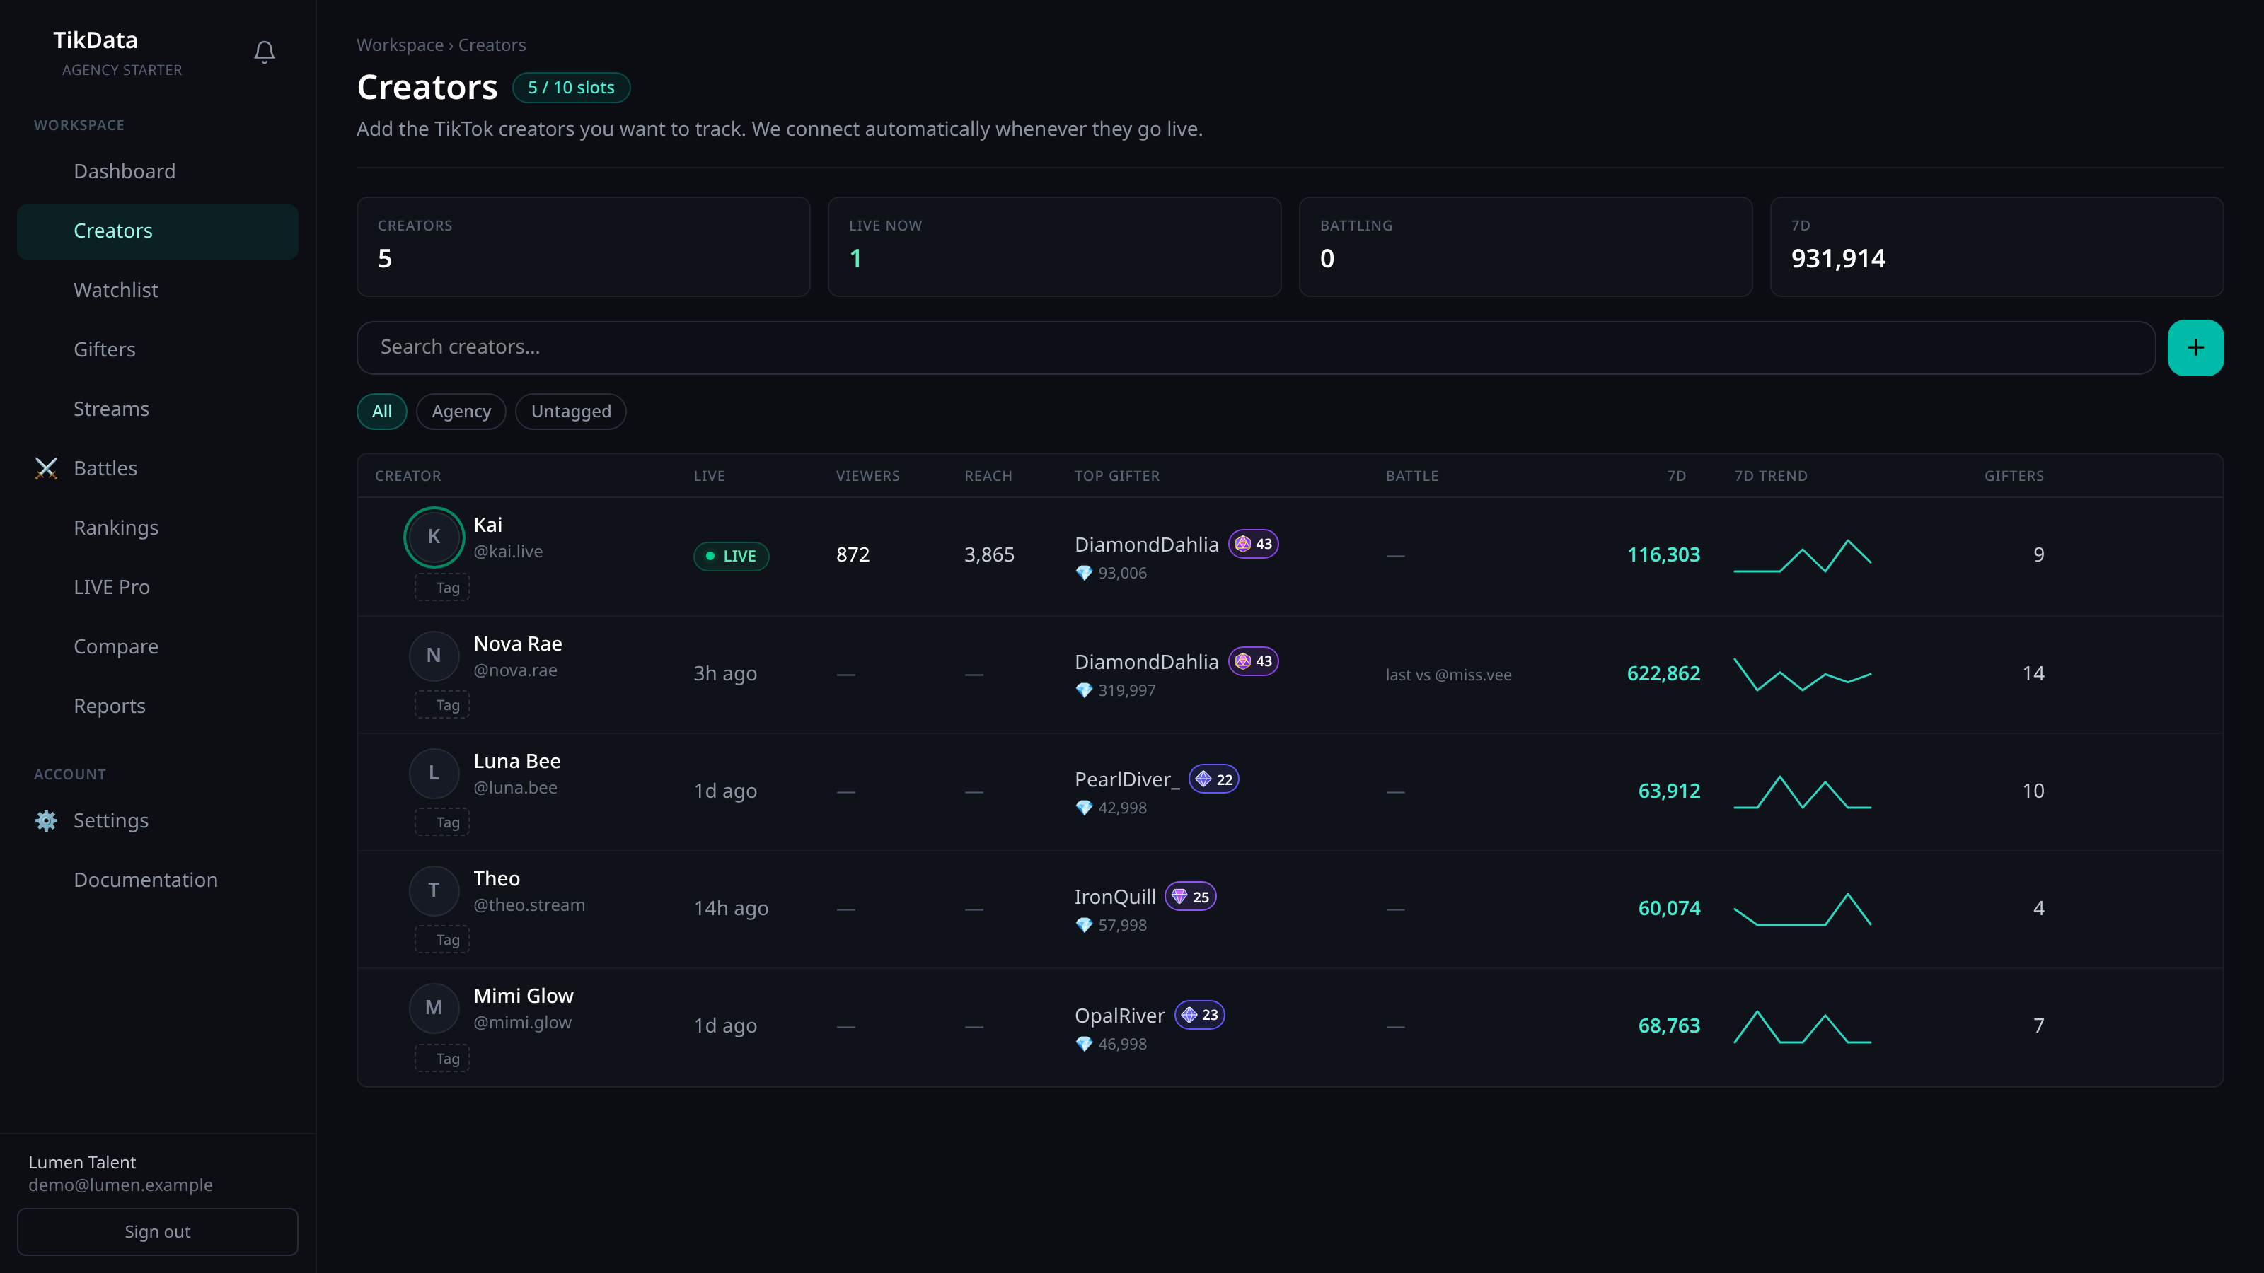Viewport: 2264px width, 1273px height.
Task: Add a Tag to Kai
Action: (442, 588)
